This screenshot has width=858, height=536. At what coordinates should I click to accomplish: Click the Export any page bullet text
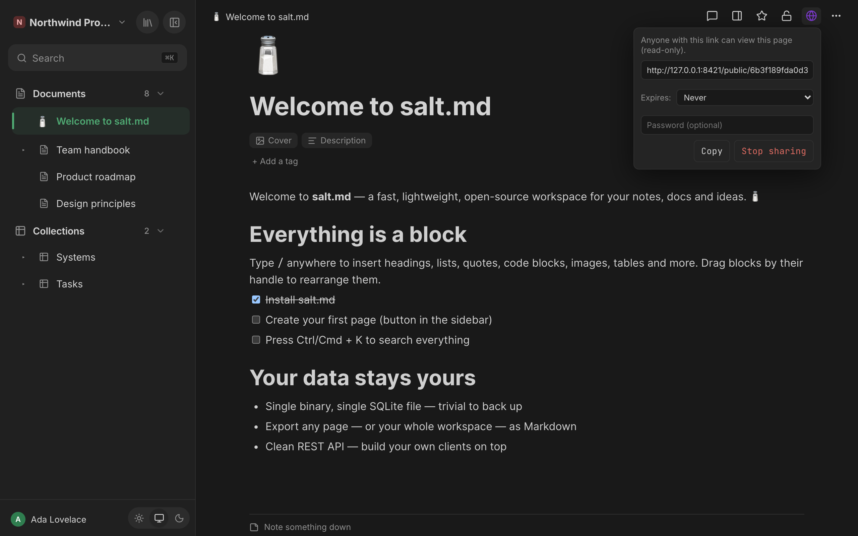point(421,426)
